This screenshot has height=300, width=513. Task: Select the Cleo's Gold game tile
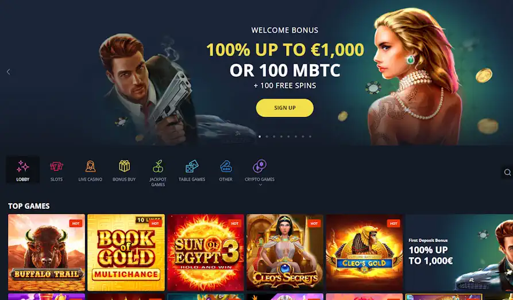pos(364,252)
